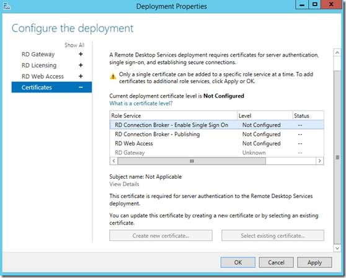Open the RD Licensing settings page

pos(39,65)
